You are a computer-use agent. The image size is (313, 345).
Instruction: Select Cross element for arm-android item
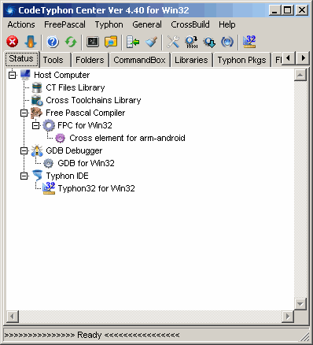click(127, 138)
